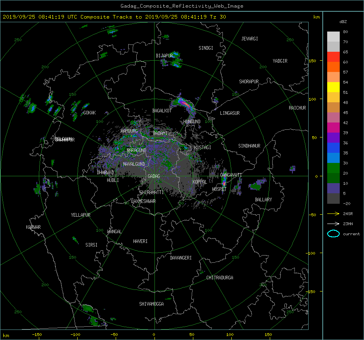Click the SINDGI city label
This screenshot has height=340, width=364.
tap(206, 48)
